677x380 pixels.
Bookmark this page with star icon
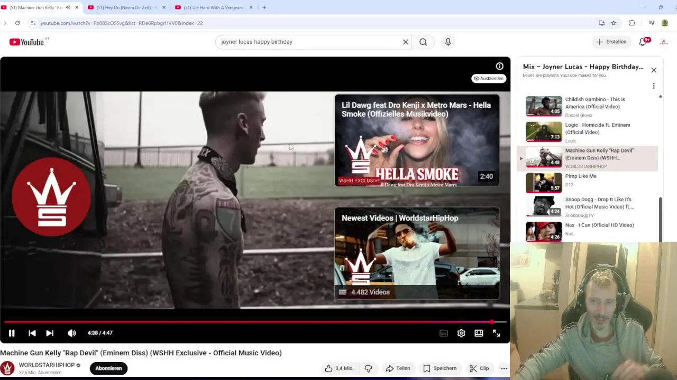coord(614,23)
